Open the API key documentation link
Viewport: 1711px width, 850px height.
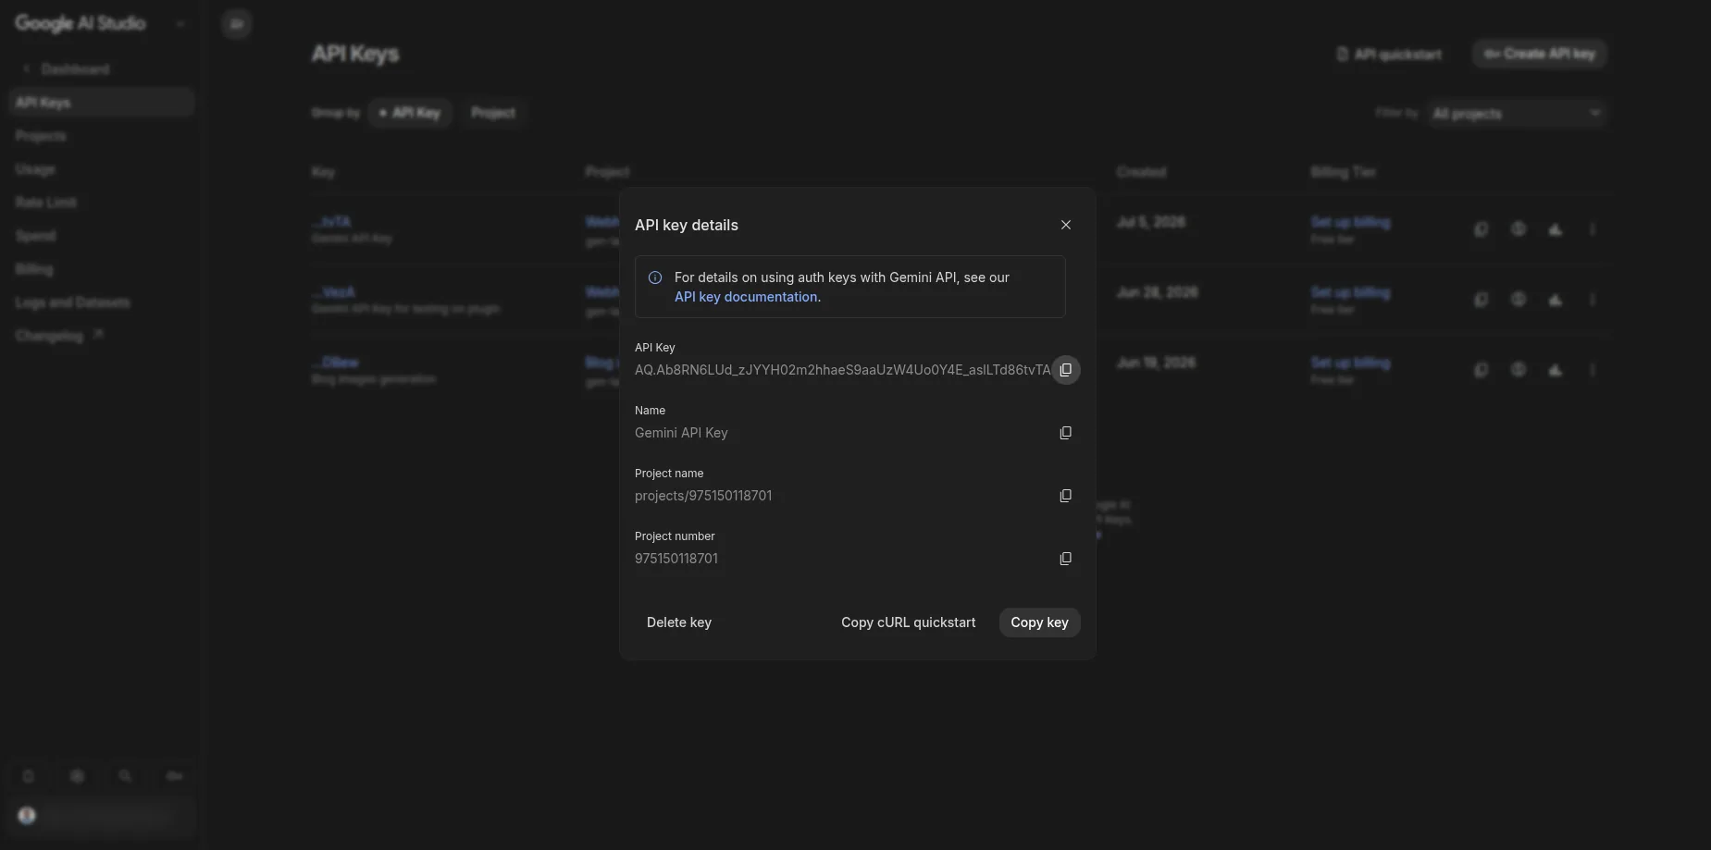click(746, 297)
